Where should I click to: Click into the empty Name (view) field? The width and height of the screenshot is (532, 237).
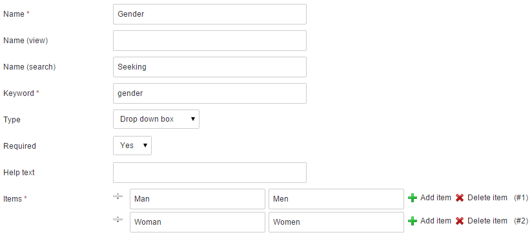[x=210, y=41]
